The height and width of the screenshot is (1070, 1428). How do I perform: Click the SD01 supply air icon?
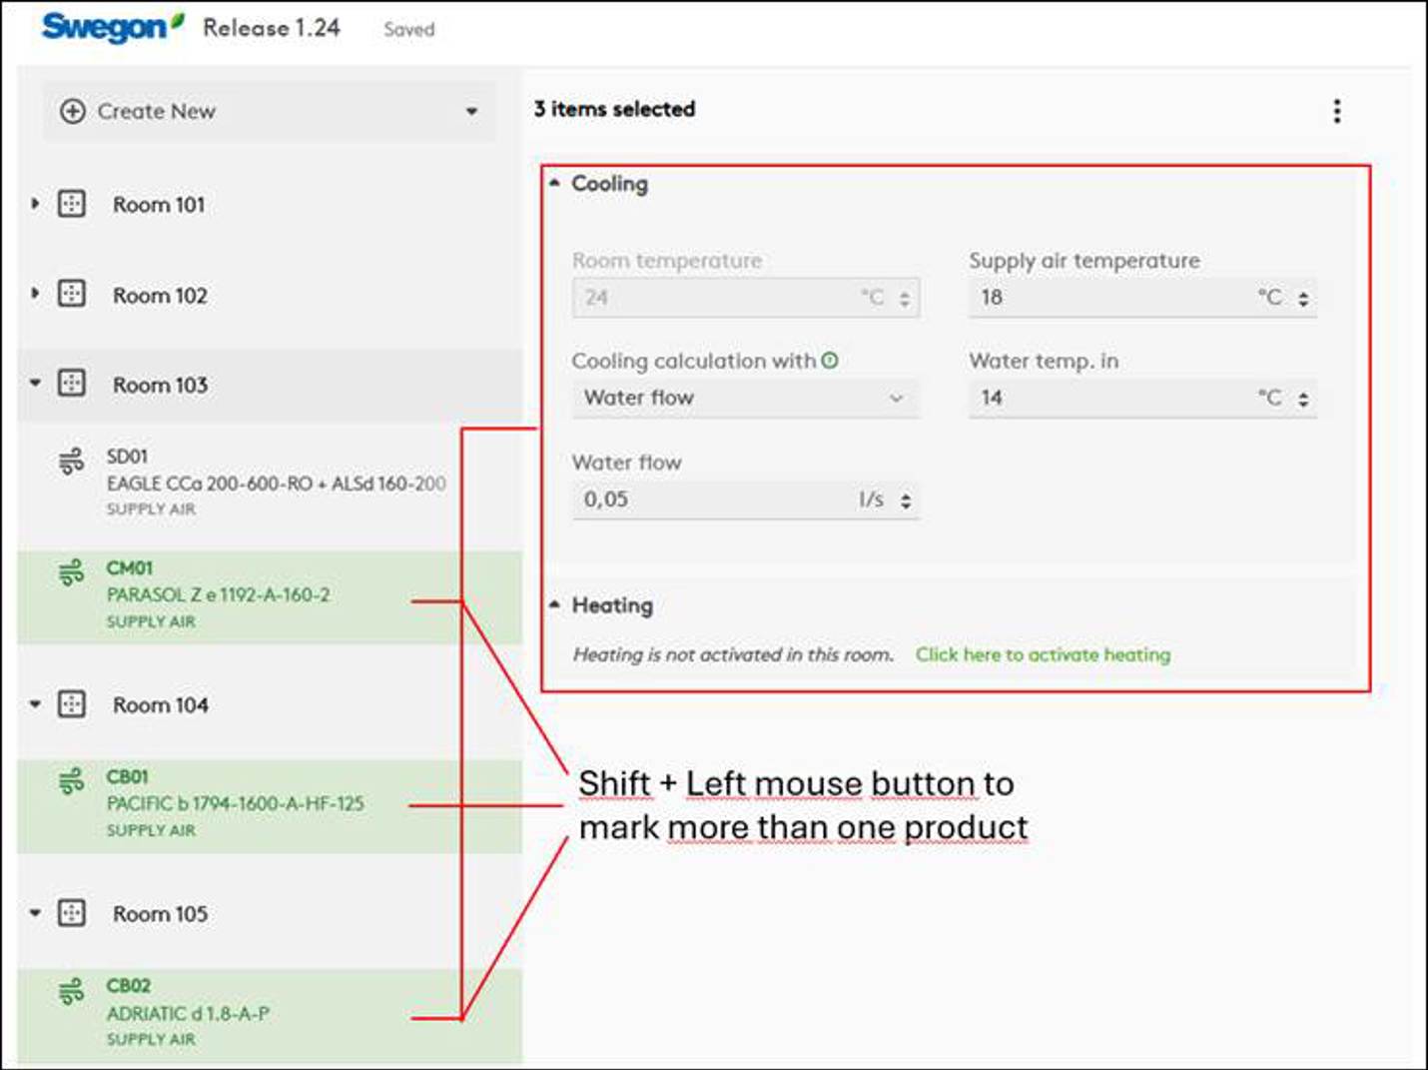[x=71, y=462]
